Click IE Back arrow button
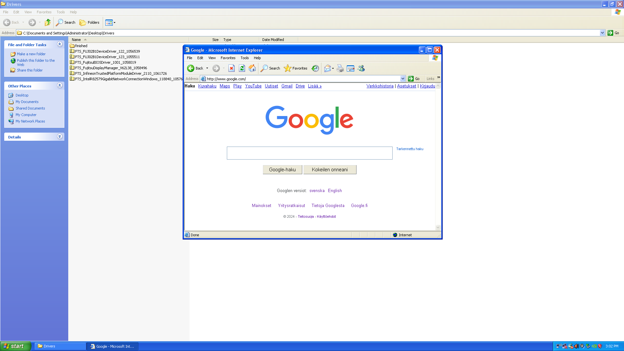 pyautogui.click(x=195, y=68)
